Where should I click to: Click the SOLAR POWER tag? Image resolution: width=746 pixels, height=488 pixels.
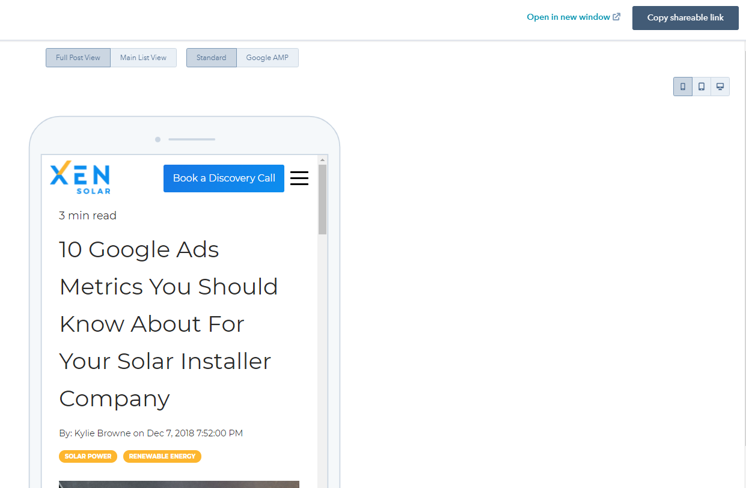point(88,456)
